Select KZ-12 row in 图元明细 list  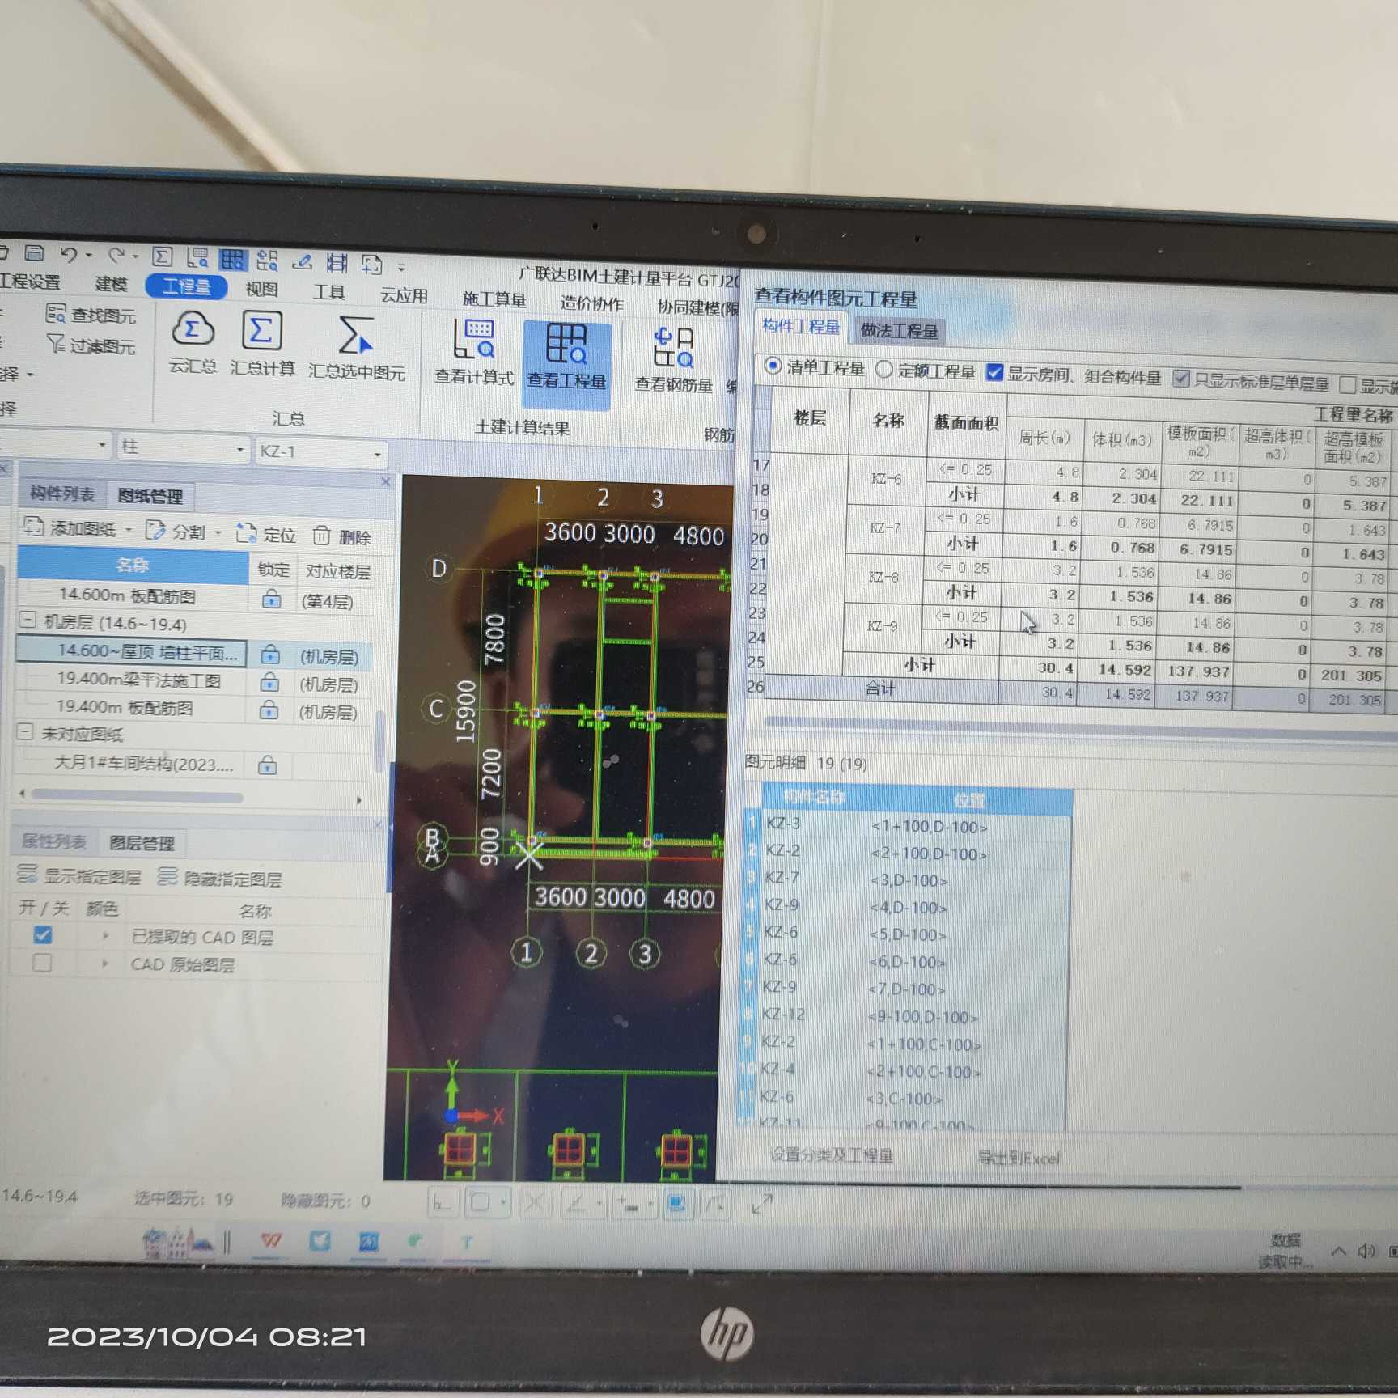coord(908,1015)
